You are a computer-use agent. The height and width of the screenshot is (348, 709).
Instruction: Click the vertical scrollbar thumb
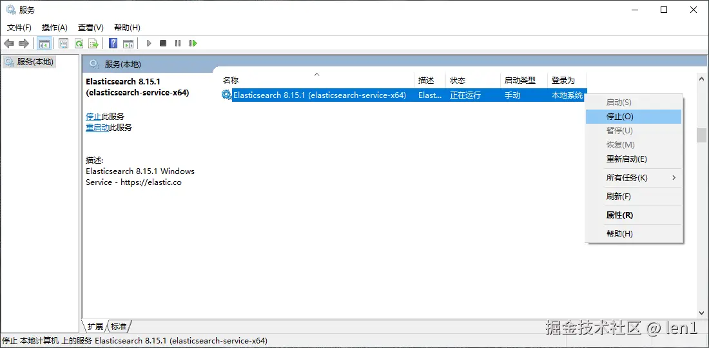[x=701, y=135]
